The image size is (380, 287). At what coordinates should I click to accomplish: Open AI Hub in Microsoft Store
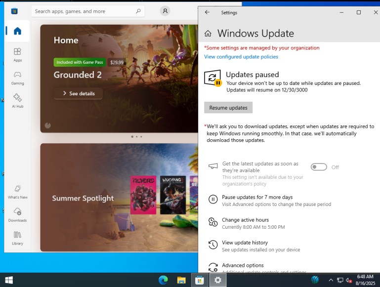[17, 101]
